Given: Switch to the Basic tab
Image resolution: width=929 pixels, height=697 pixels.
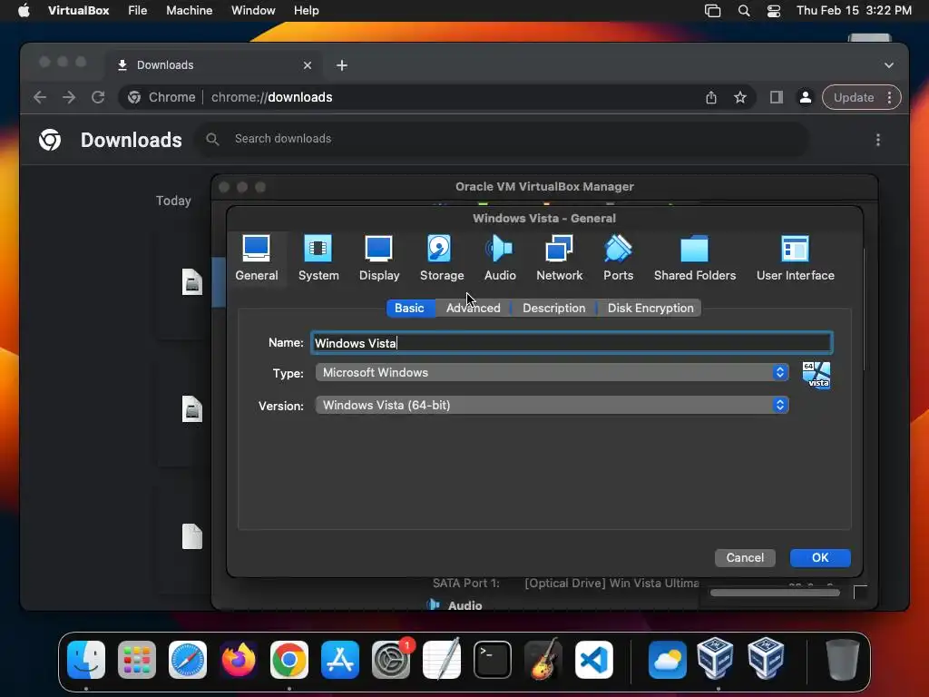Looking at the screenshot, I should [409, 309].
